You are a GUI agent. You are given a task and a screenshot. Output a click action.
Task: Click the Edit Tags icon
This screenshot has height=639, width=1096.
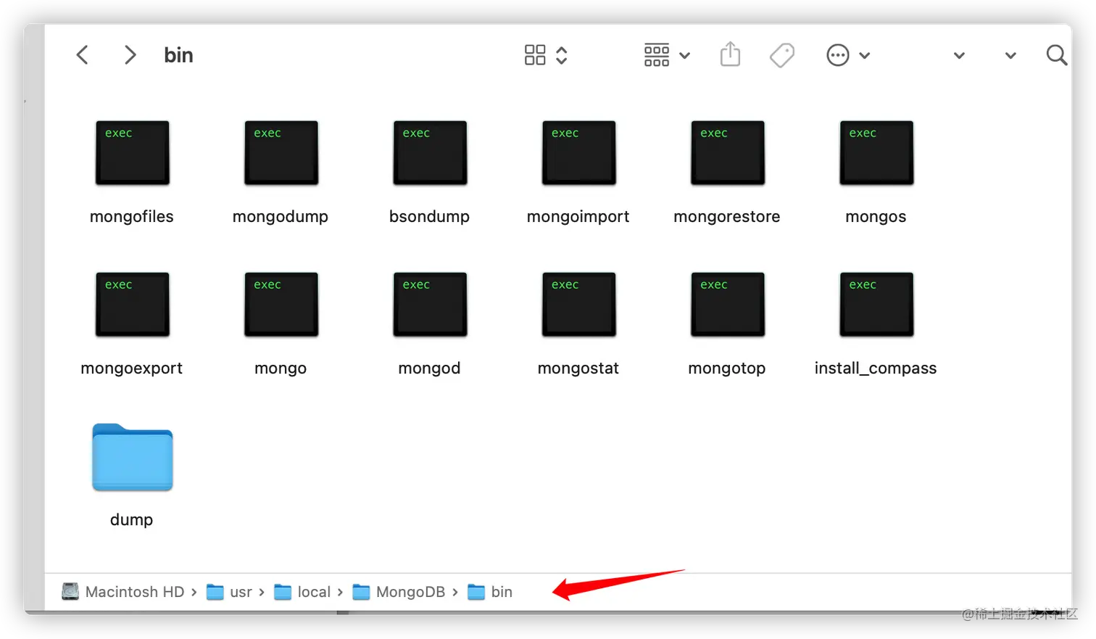[x=782, y=55]
